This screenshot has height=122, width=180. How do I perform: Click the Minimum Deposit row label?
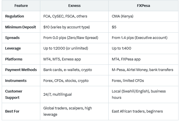20,27
